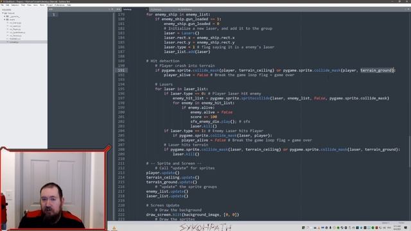The image size is (411, 231).
Task: Open cs_Enemy.py in the sidebar
Action: pos(15,23)
